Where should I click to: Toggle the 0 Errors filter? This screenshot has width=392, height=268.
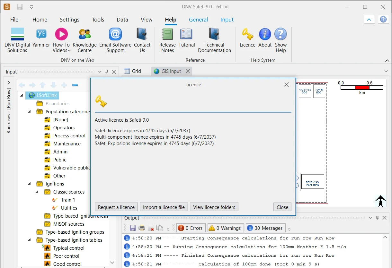(191, 228)
